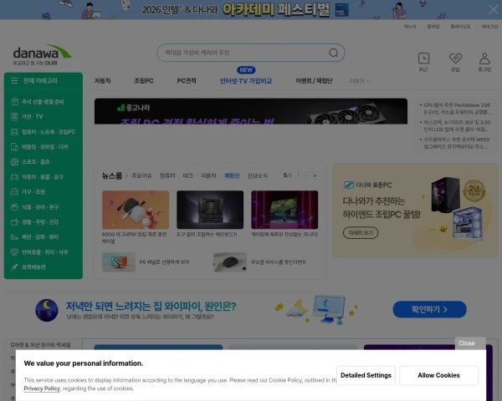The height and width of the screenshot is (401, 502).
Task: Open the tablet·mobile·camera category icon
Action: (x=14, y=147)
